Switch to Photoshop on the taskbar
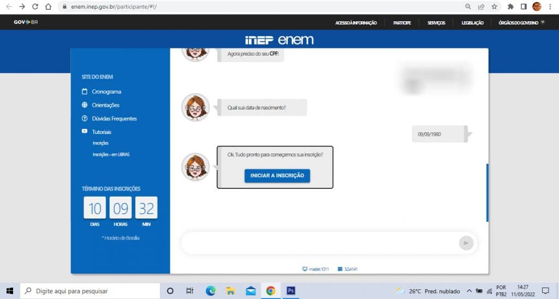The image size is (559, 299). point(290,291)
